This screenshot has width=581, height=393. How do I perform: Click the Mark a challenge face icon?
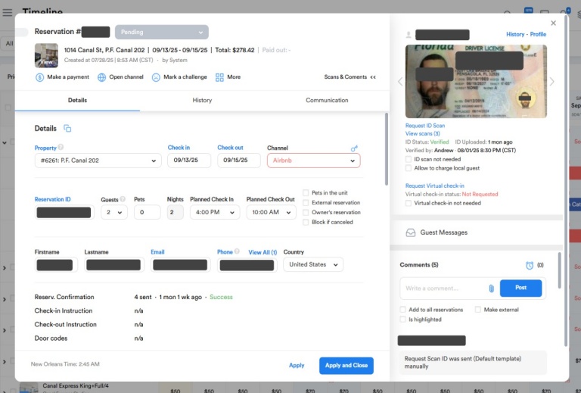pos(156,77)
